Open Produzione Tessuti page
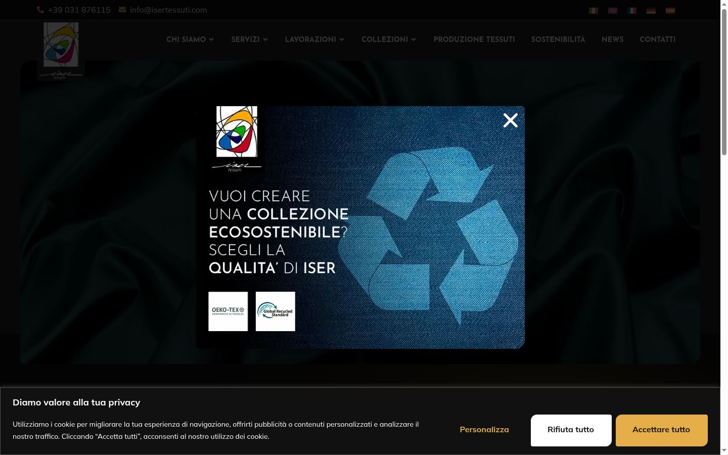This screenshot has width=728, height=455. 474,39
